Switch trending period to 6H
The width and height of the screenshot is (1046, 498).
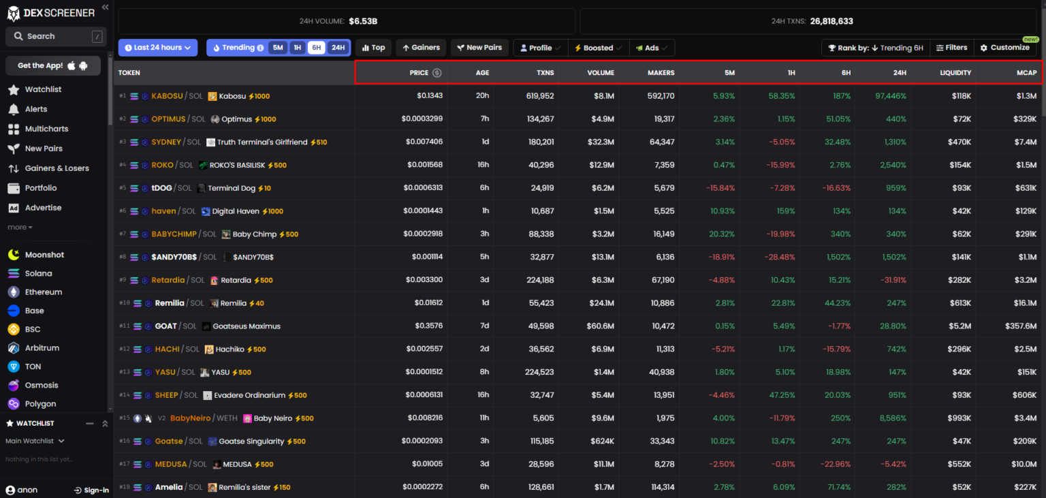coord(317,48)
